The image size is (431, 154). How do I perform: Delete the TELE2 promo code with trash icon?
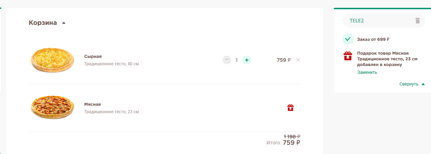[x=417, y=21]
